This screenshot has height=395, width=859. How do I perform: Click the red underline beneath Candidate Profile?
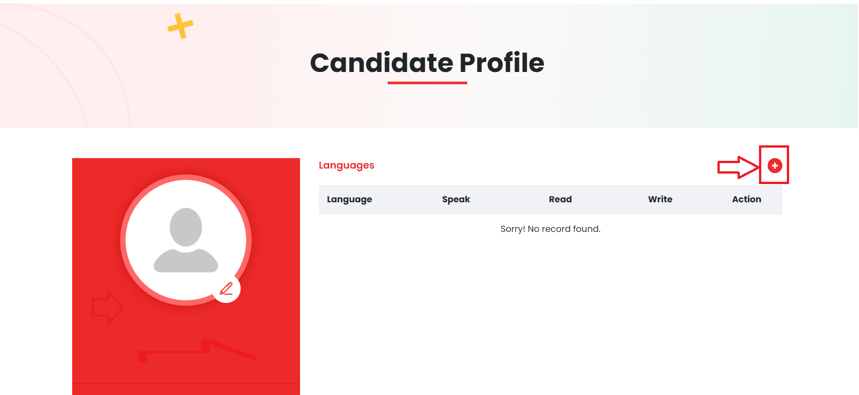tap(427, 83)
